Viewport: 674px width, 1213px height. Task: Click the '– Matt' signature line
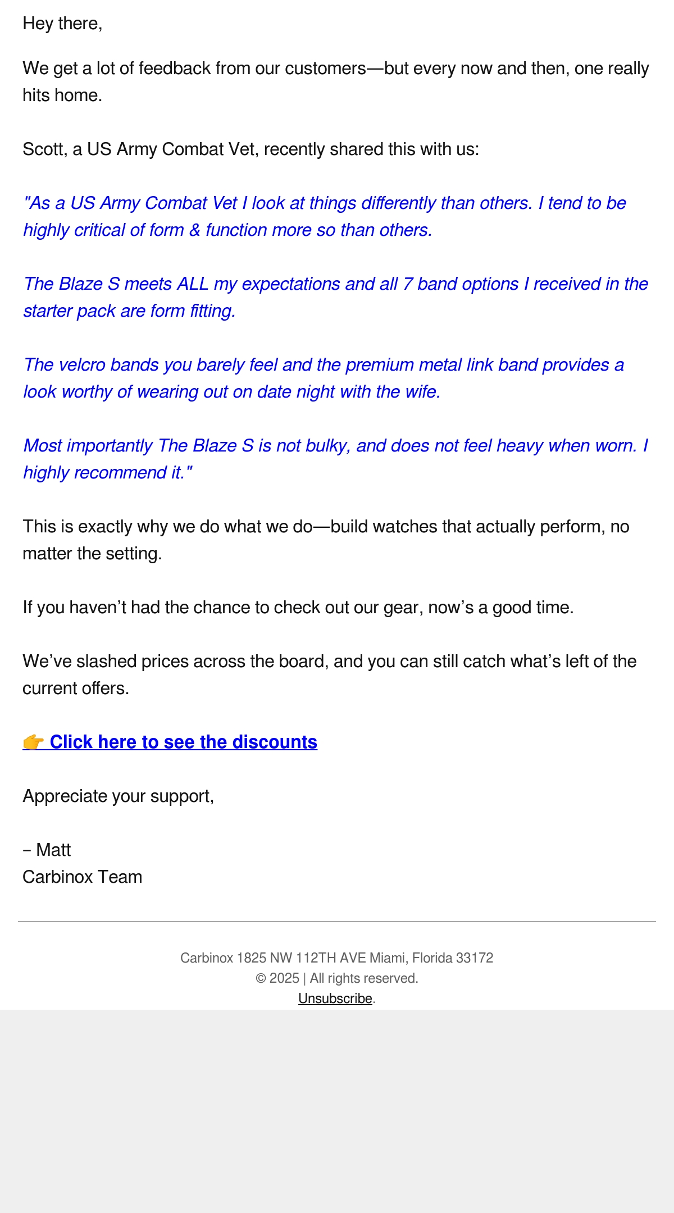point(47,850)
